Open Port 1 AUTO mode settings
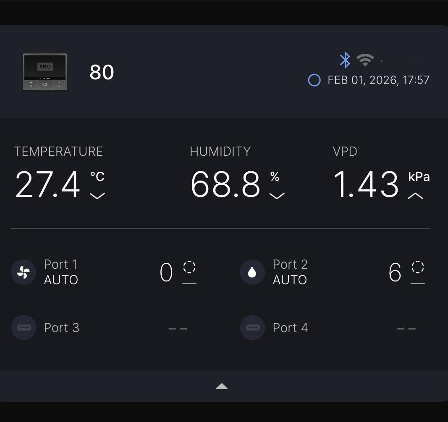Viewport: 448px width, 422px height. coord(61,280)
